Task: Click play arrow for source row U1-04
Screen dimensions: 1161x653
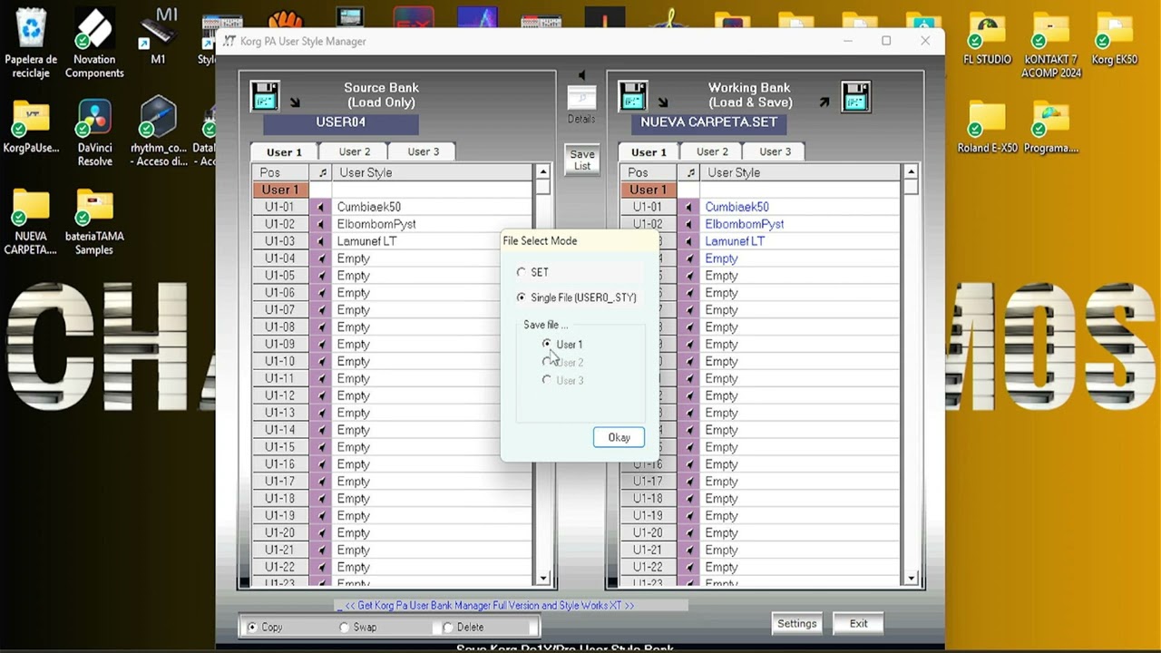Action: click(320, 258)
